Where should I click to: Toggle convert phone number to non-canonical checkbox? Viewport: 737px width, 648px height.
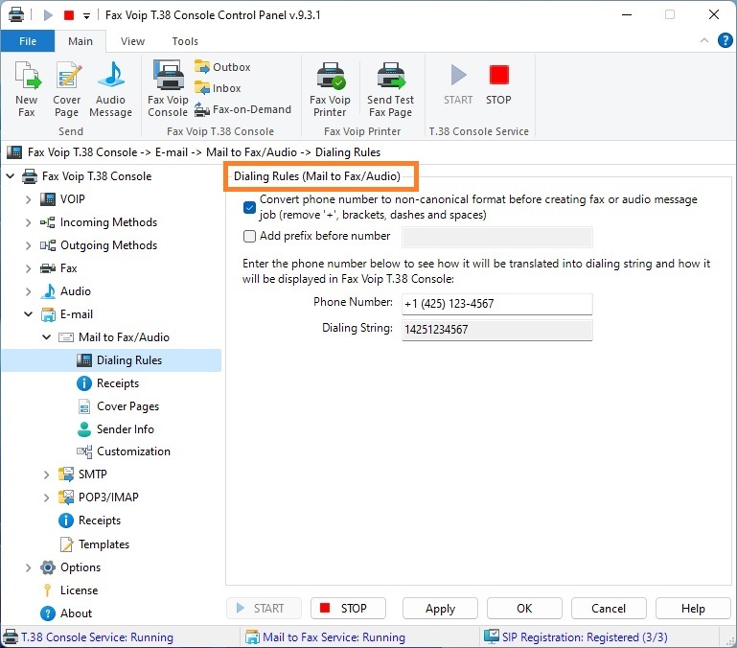[249, 207]
